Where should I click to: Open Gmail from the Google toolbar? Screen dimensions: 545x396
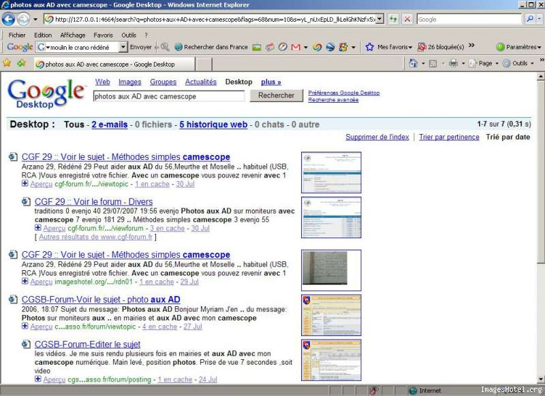point(296,47)
